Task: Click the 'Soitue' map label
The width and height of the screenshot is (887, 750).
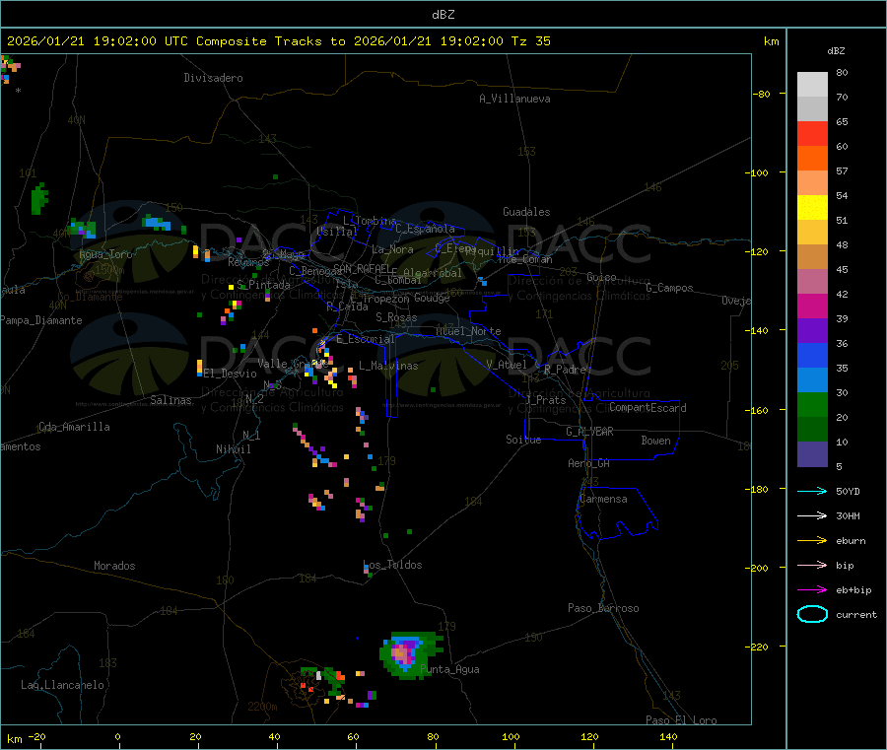Action: coord(523,440)
